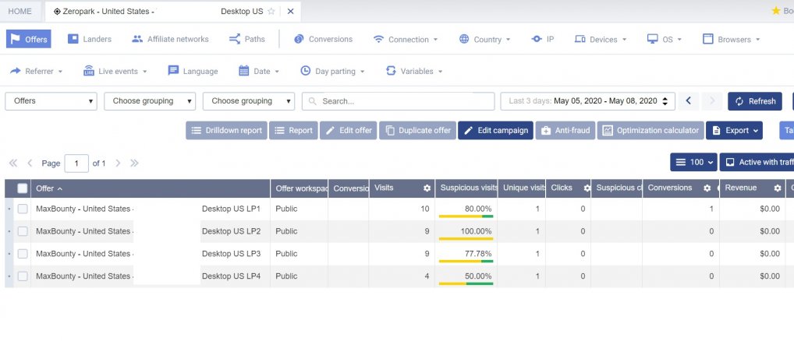
Task: Click the star icon on campaign tab
Action: click(x=271, y=11)
